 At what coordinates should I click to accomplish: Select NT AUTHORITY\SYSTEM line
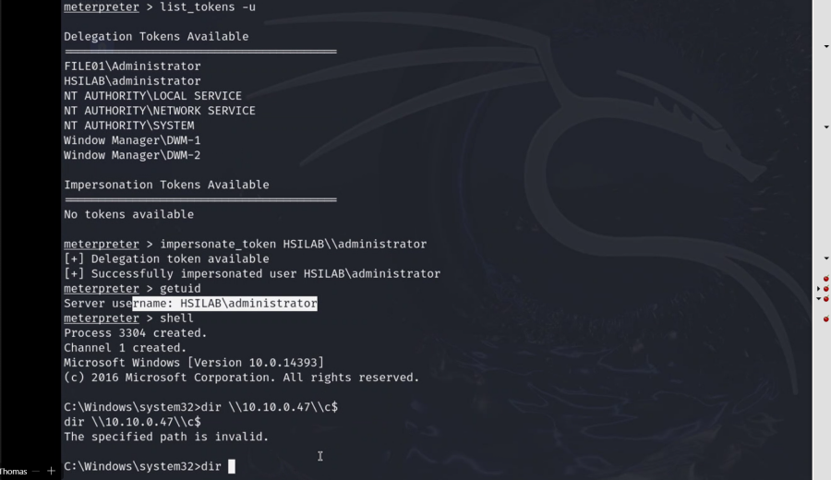128,126
